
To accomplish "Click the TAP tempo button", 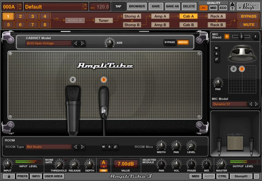I will point(118,6).
